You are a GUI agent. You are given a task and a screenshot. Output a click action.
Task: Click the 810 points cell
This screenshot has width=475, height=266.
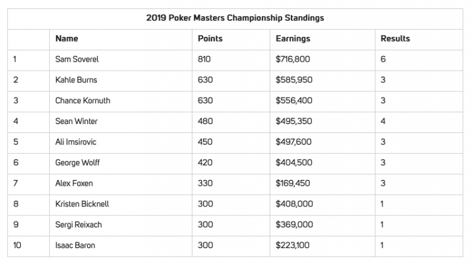[205, 59]
